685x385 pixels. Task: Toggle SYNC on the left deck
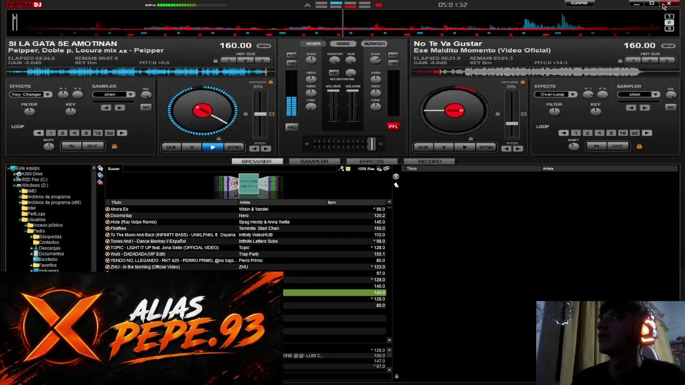234,147
